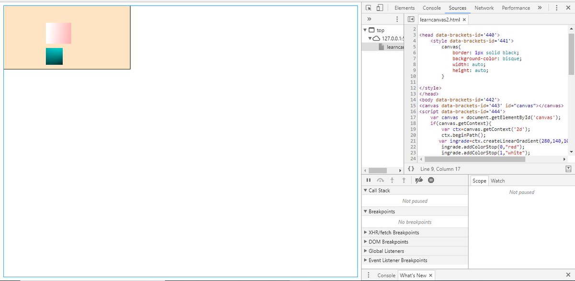Image resolution: width=575 pixels, height=281 pixels.
Task: Click line number 21 to set breakpoint
Action: click(x=413, y=141)
